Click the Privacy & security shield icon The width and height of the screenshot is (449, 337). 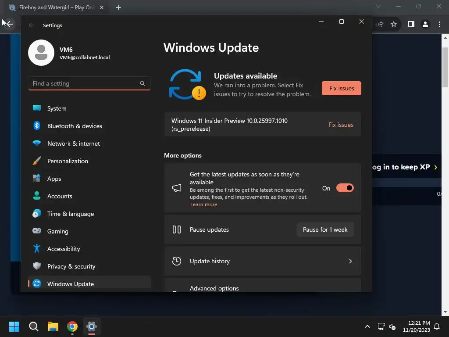tap(37, 266)
